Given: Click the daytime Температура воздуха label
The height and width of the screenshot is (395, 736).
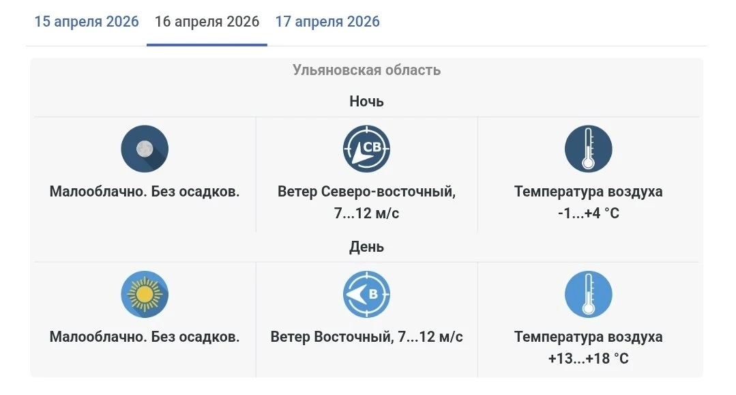Looking at the screenshot, I should [589, 337].
